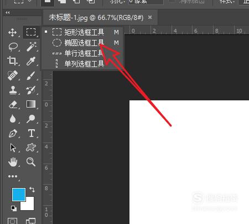The image size is (249, 224).
Task: Select the Eyedropper tool
Action: [x=31, y=61]
